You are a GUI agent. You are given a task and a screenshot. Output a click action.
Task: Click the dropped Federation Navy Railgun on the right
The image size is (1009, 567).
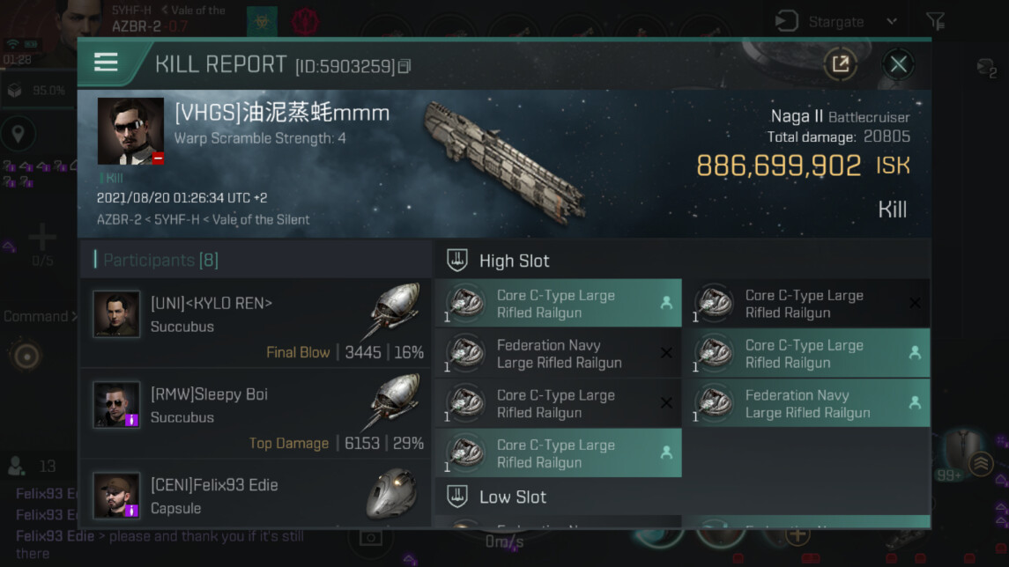click(x=806, y=403)
